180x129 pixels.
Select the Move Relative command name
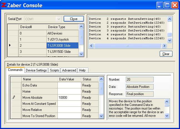(x=39, y=110)
